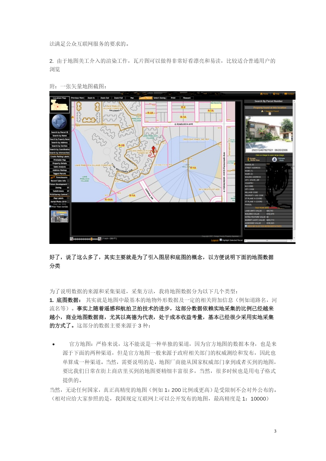Click Search By Parcel Number header
326x461 pixels.
[268, 101]
